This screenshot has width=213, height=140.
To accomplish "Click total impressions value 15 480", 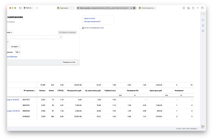I will pyautogui.click(x=43, y=85).
